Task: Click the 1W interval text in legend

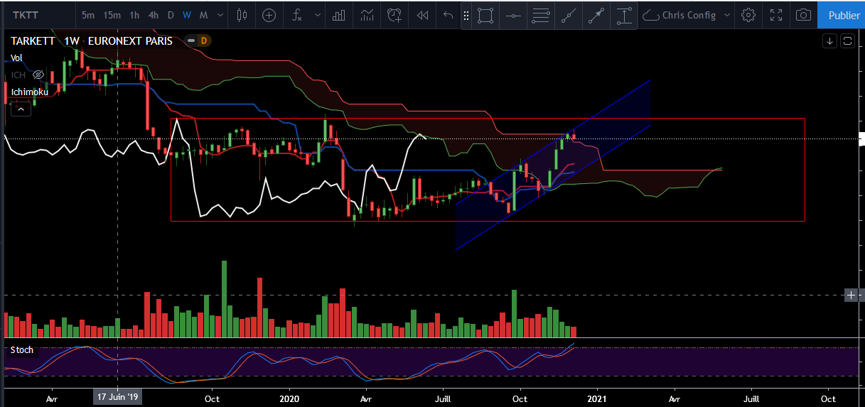Action: 72,41
